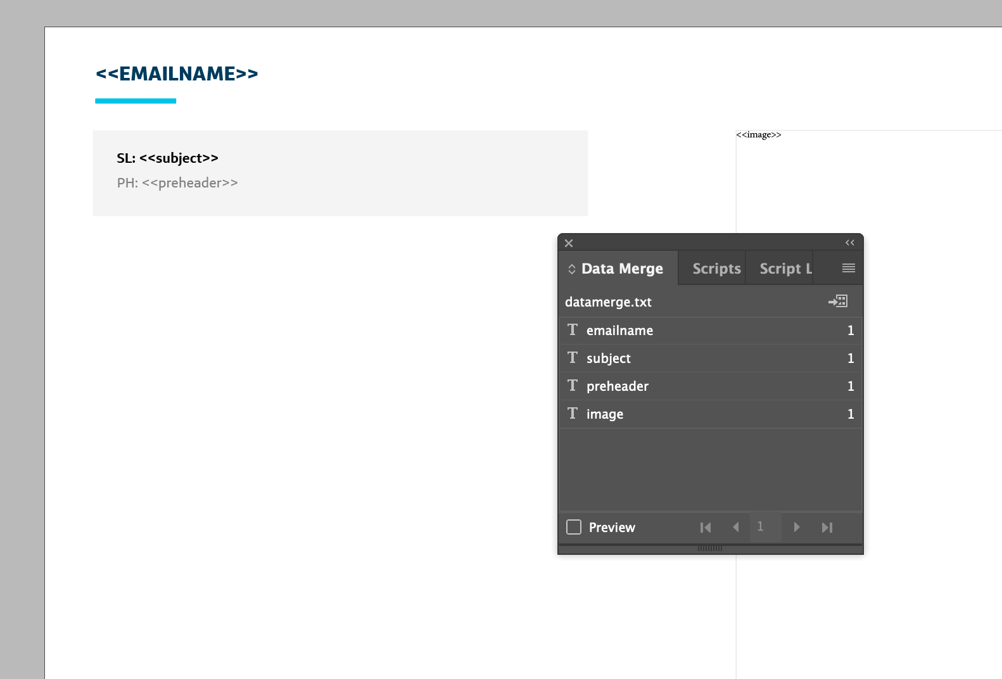Select the image field row
The height and width of the screenshot is (679, 1002).
[711, 414]
